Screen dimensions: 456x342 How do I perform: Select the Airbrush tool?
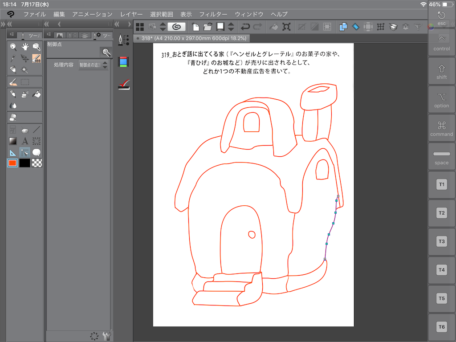pos(25,94)
